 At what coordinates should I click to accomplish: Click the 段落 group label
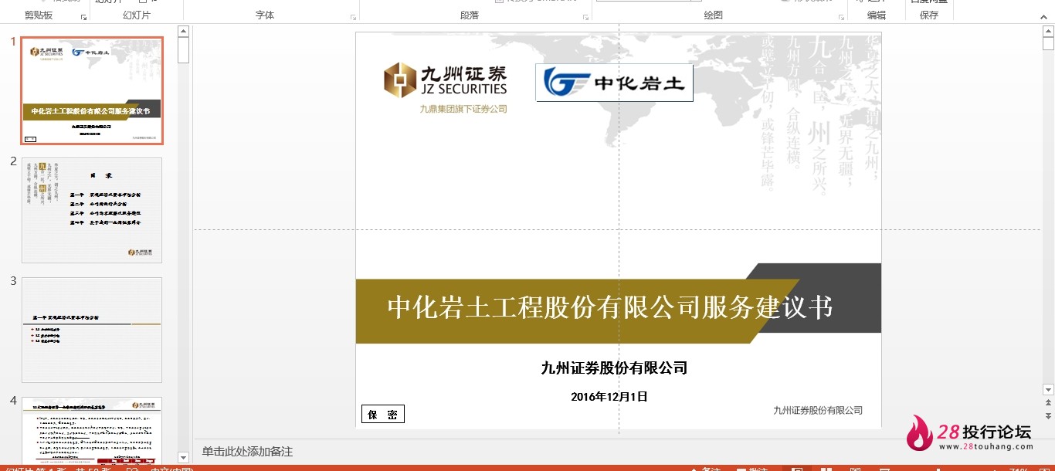[470, 15]
